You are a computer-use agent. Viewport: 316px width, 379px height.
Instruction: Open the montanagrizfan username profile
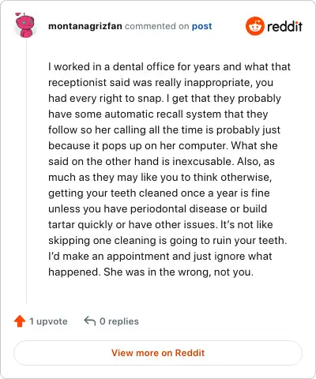85,26
